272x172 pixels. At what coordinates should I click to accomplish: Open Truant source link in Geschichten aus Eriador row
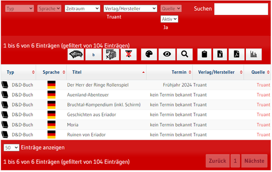tap(263, 115)
